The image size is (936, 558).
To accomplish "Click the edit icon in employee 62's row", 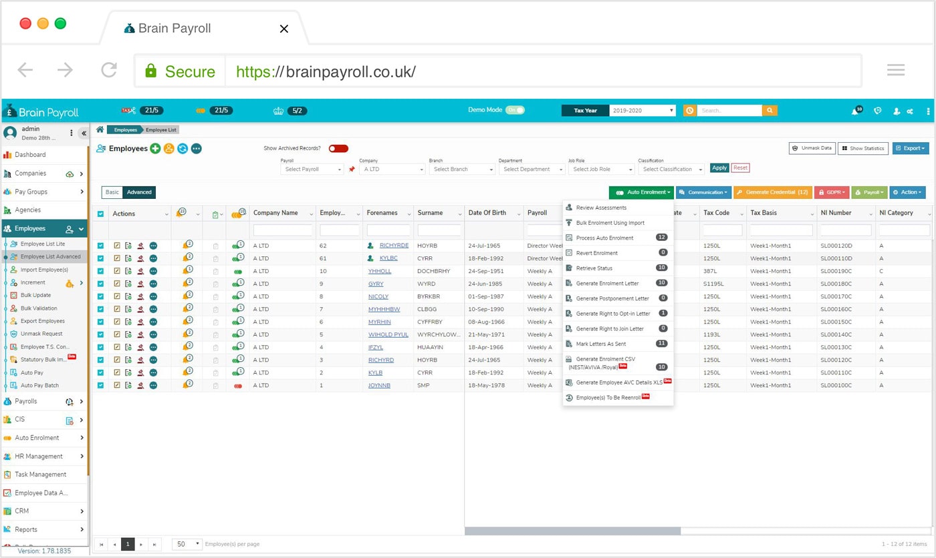I will pyautogui.click(x=117, y=246).
